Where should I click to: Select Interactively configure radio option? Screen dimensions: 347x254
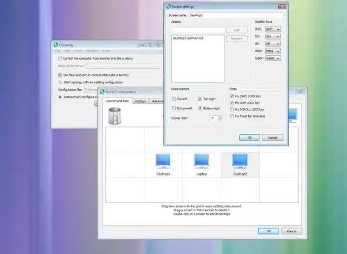tap(60, 97)
